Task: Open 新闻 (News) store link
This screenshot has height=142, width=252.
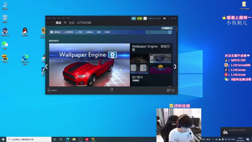Action: (99, 32)
